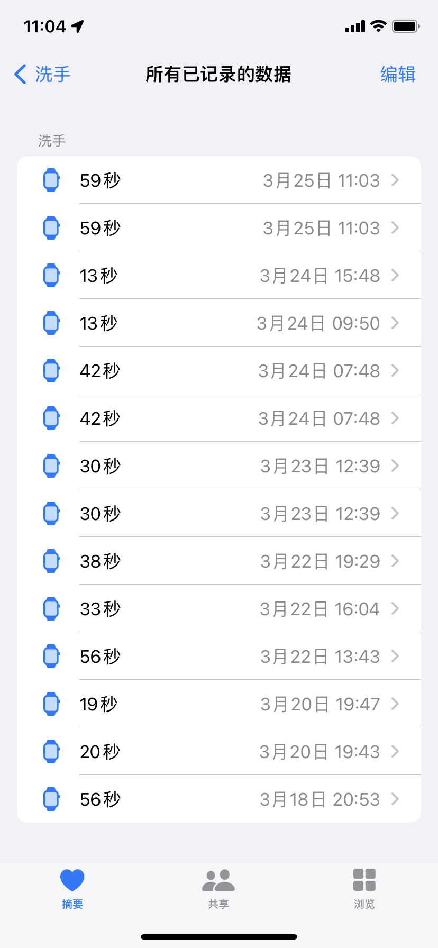The height and width of the screenshot is (948, 438).
Task: Go back to 洗手
Action: pos(42,74)
